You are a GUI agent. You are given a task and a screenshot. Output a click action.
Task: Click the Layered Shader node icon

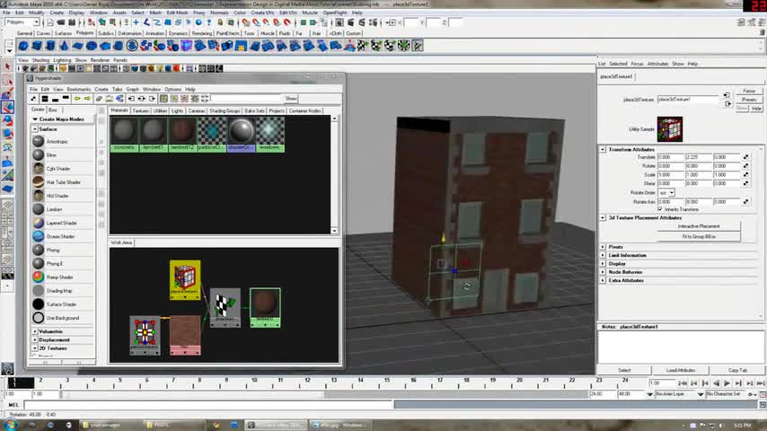click(38, 223)
